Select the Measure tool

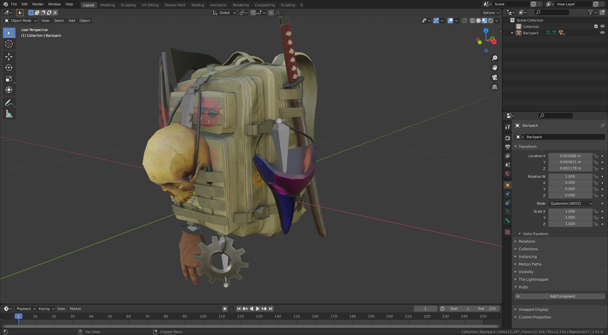pos(9,114)
